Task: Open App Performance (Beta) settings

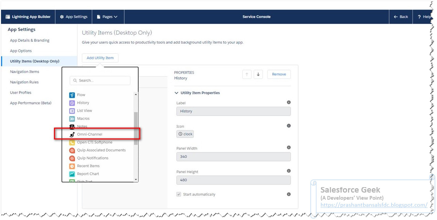Action: click(31, 103)
